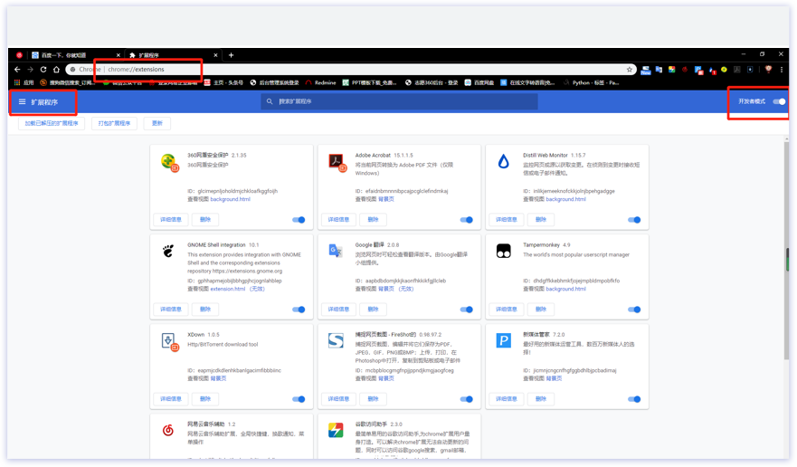Open 详细信息 for FireShot
Screen dimensions: 797x467
coord(338,399)
